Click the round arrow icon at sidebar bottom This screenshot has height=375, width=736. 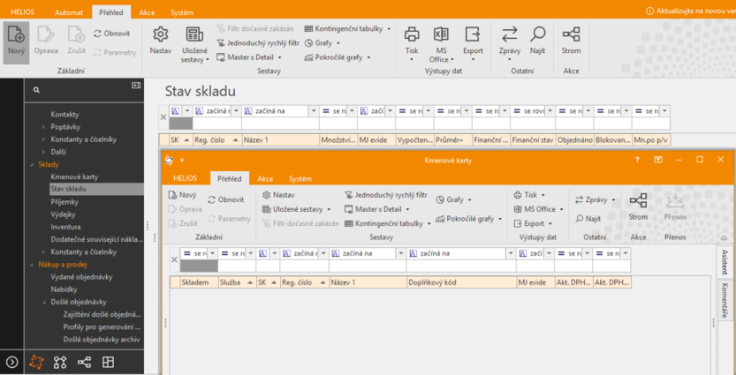pyautogui.click(x=12, y=362)
